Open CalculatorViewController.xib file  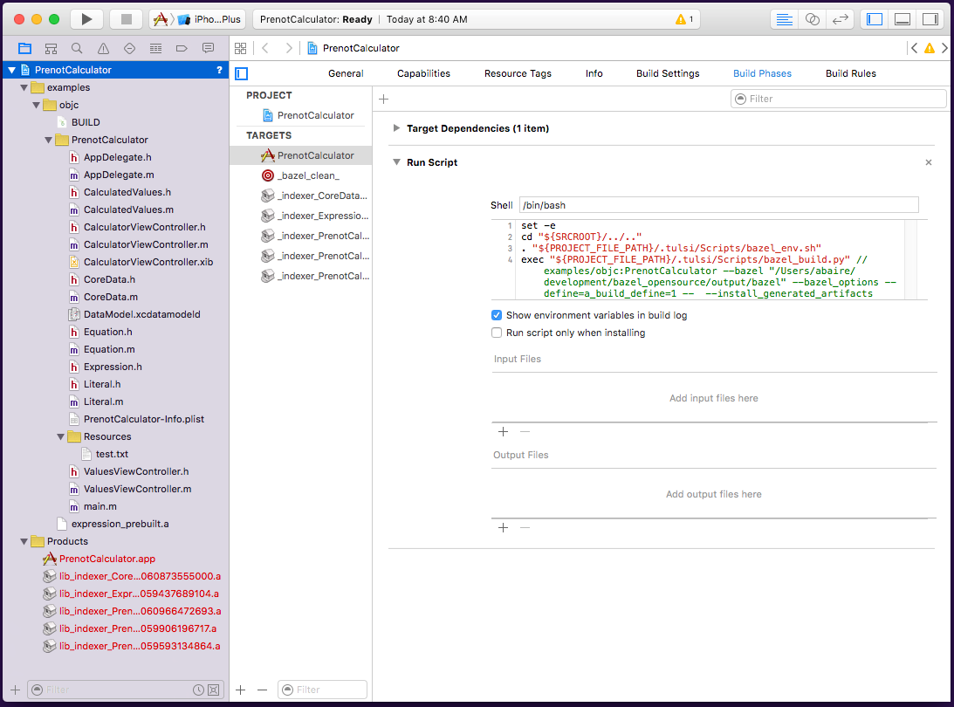tap(148, 262)
